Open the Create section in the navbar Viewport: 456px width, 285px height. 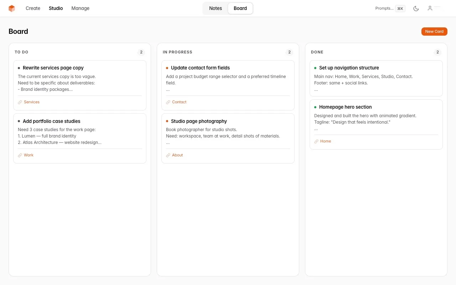33,8
